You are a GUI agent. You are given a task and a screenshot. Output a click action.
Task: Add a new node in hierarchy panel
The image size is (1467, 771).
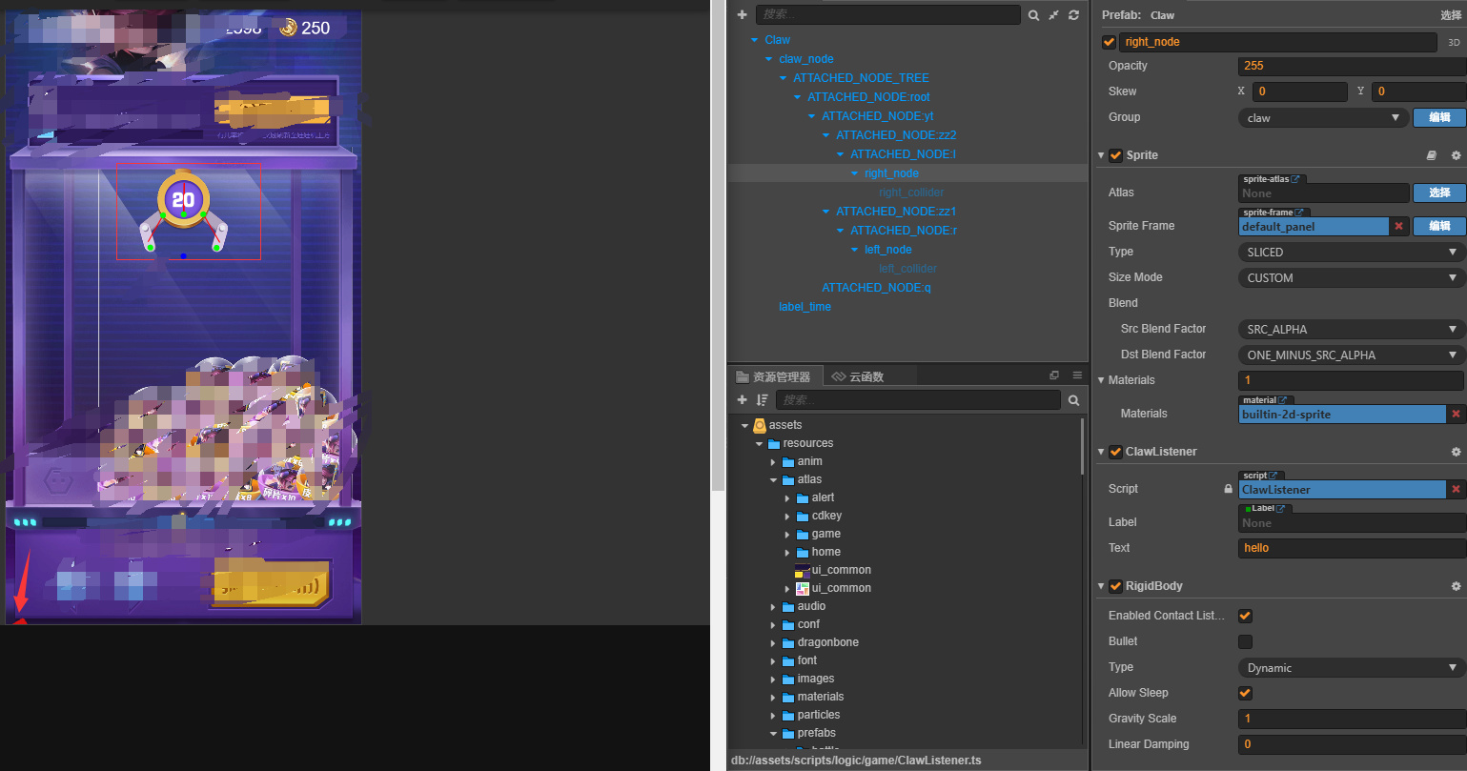743,15
